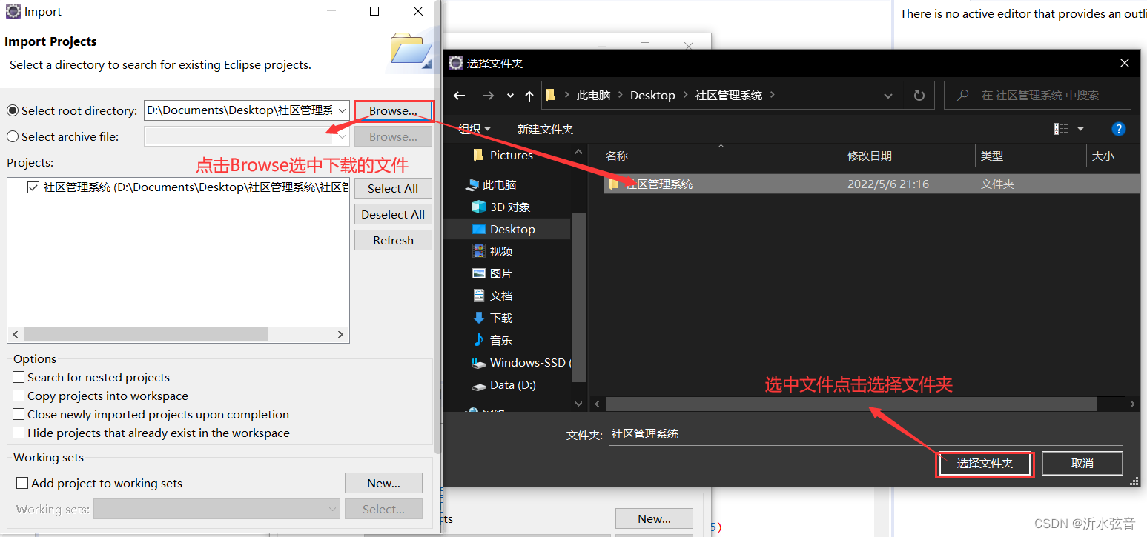Viewport: 1147px width, 537px height.
Task: Sort by 名称 column header
Action: (617, 156)
